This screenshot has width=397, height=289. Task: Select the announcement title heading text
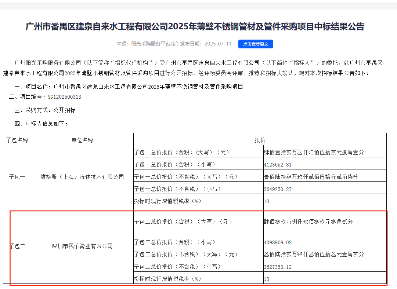(x=195, y=26)
